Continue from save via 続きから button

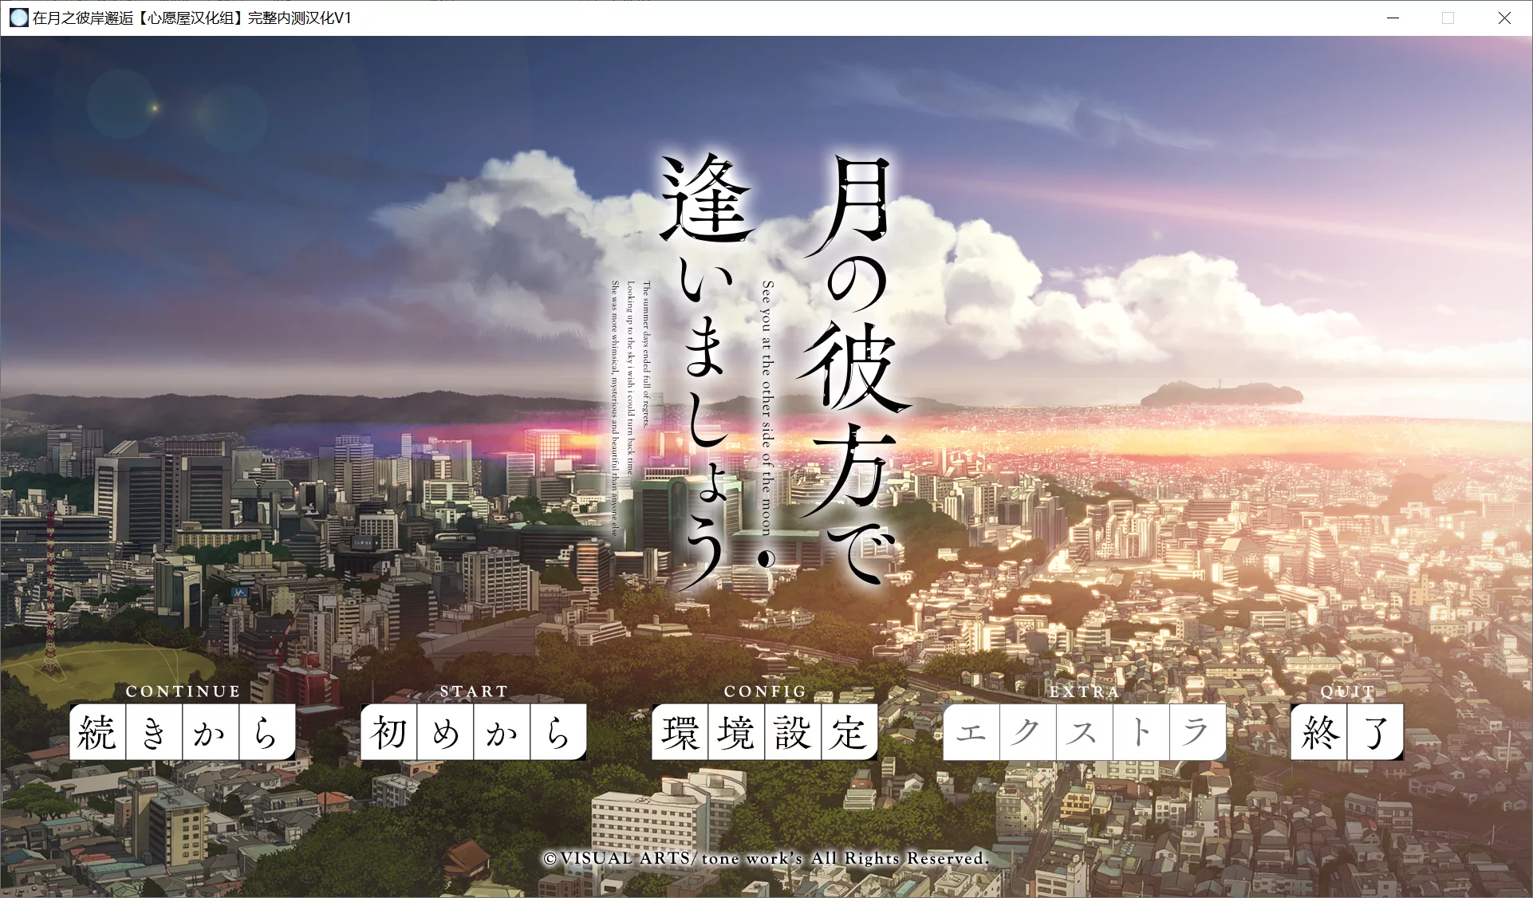pyautogui.click(x=183, y=731)
